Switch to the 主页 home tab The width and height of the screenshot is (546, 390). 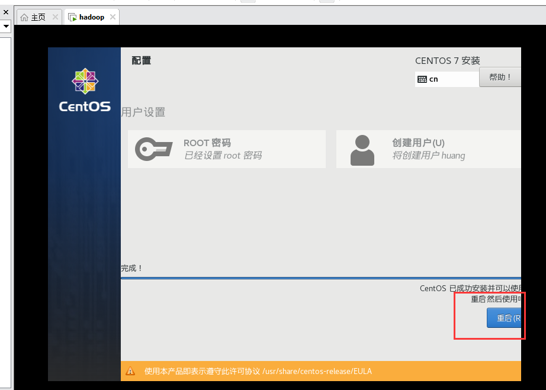38,17
